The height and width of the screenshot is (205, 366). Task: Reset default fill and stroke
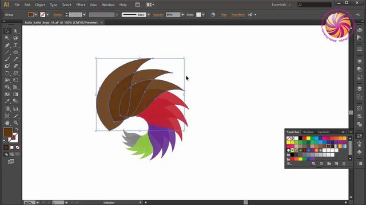click(x=5, y=141)
